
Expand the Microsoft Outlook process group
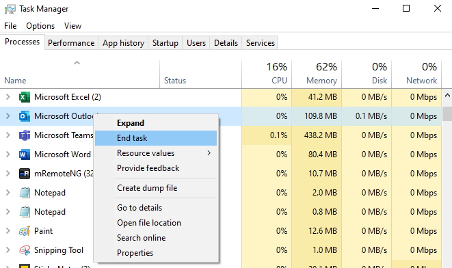click(x=8, y=116)
